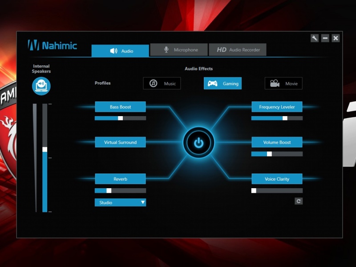
Task: Click the Internal Speakers volume slider
Action: (x=45, y=158)
